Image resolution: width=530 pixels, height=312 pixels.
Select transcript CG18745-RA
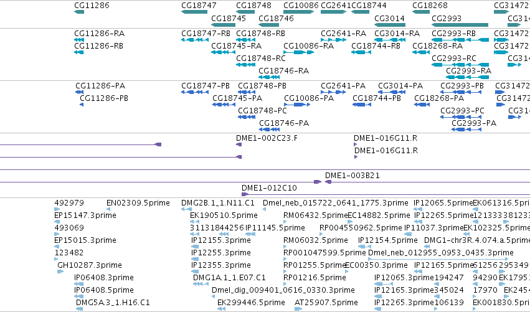tap(237, 46)
